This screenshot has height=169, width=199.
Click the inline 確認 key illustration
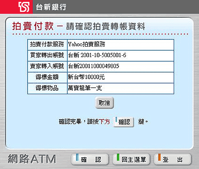pyautogui.click(x=123, y=122)
